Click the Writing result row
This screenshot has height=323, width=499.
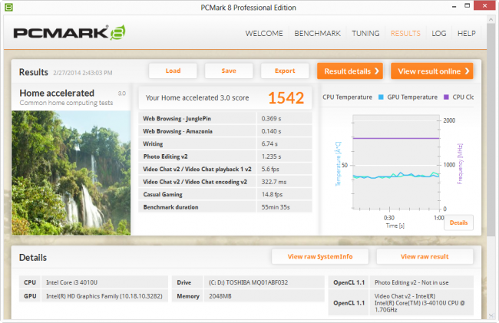(x=225, y=143)
